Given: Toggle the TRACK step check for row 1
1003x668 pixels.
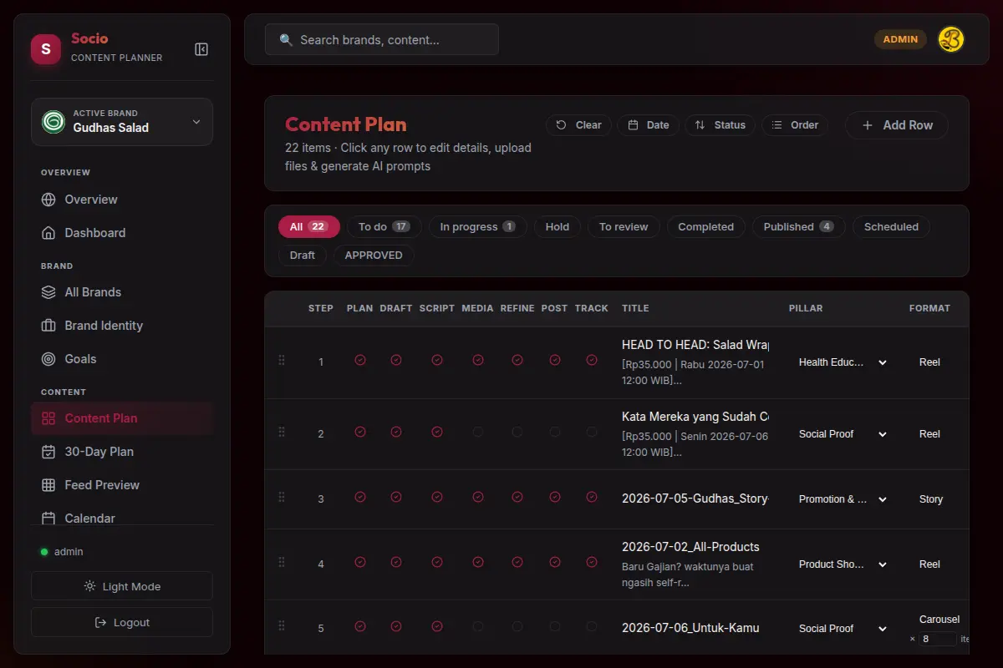Looking at the screenshot, I should 592,360.
